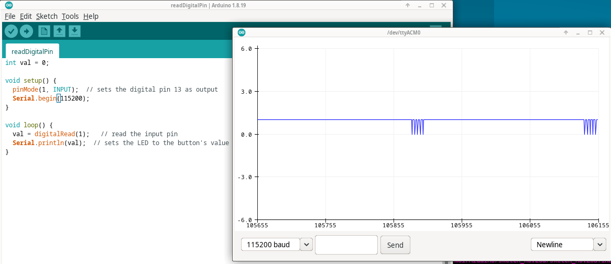
Task: Click the '// read the input pin' comment
Action: (x=139, y=134)
